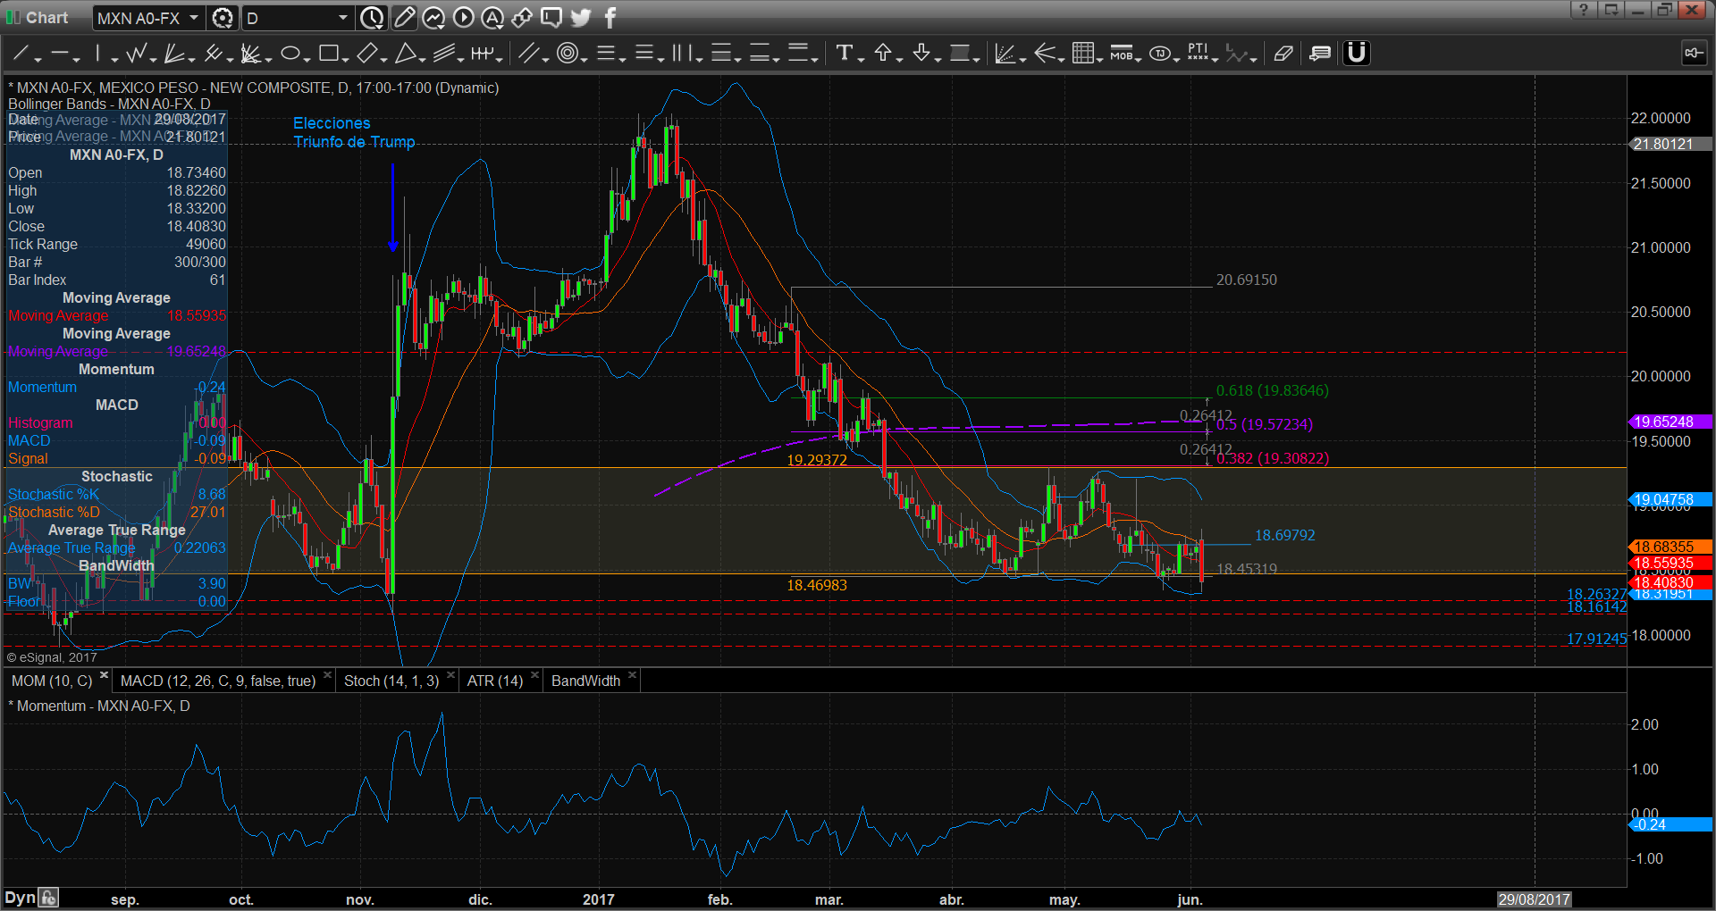Screen dimensions: 1716x911
Task: Click the symbol link arrows icon
Action: coord(522,18)
